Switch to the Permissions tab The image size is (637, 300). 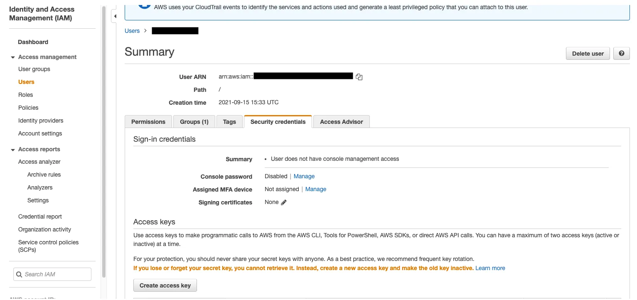(148, 122)
